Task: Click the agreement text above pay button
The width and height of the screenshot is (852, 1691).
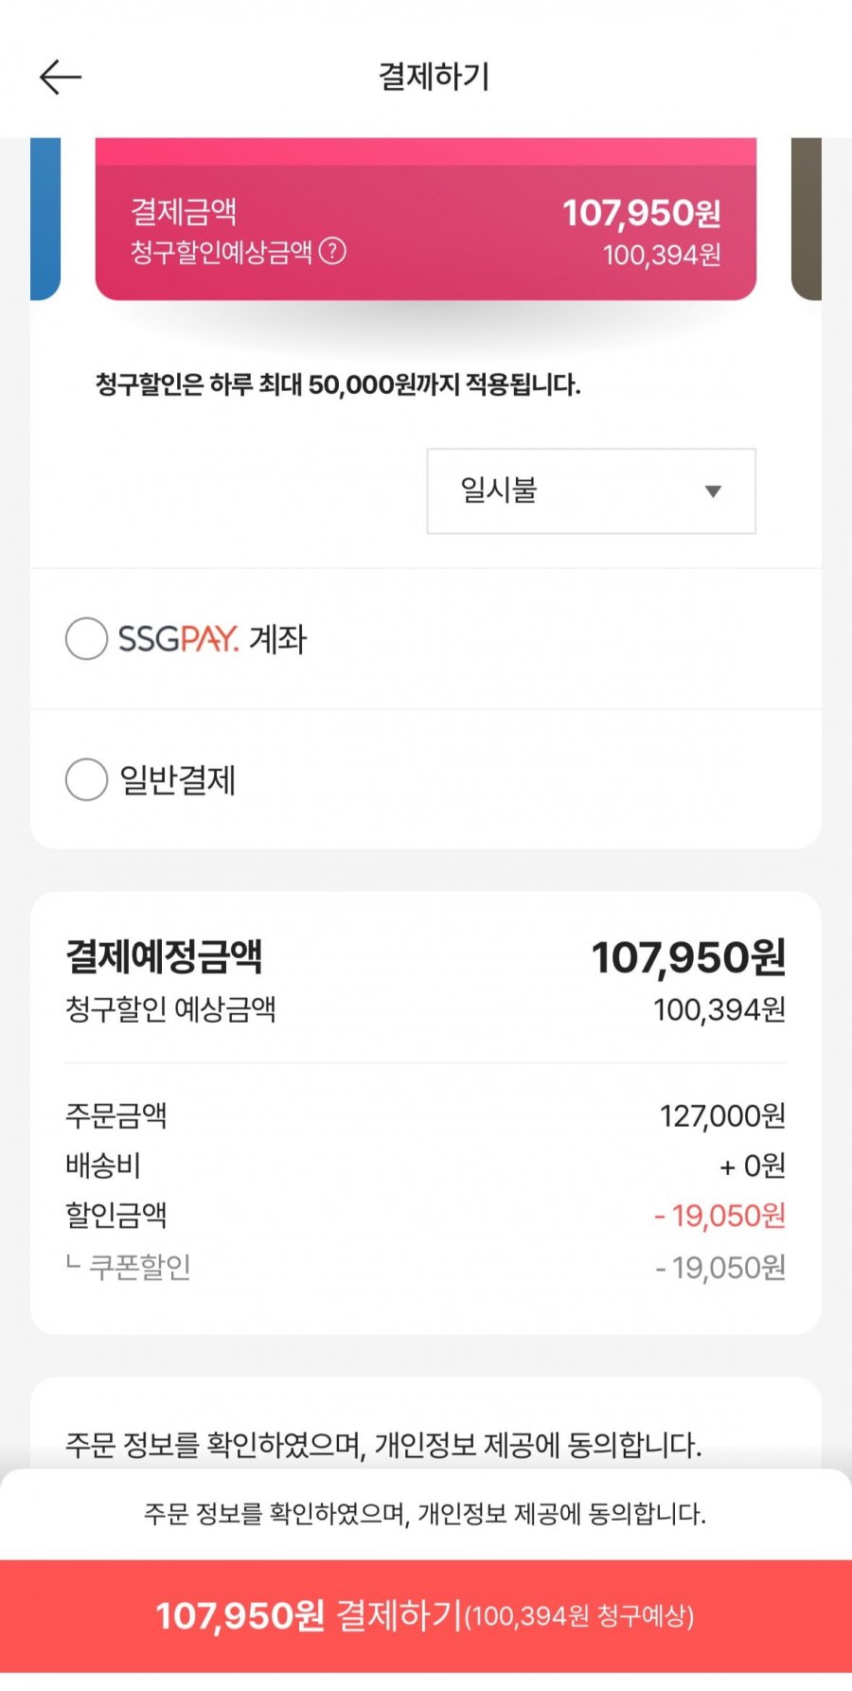Action: pos(425,1513)
